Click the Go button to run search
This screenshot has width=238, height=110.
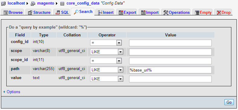click(x=229, y=102)
